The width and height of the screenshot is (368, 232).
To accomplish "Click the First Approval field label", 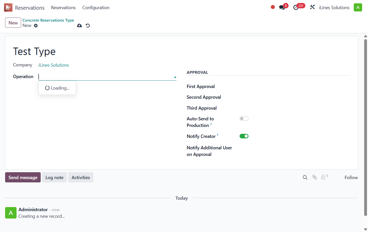I will [201, 86].
